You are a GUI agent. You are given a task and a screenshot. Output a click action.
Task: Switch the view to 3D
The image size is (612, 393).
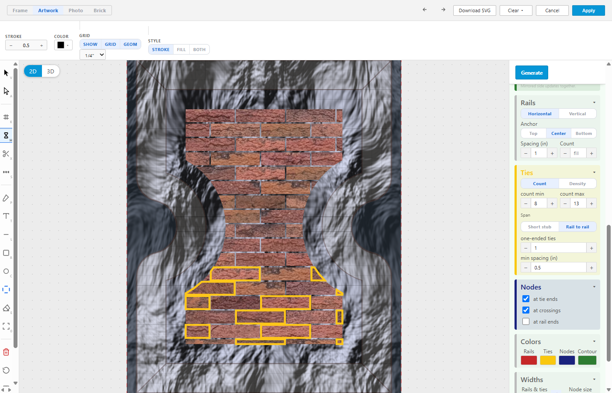[x=51, y=71]
